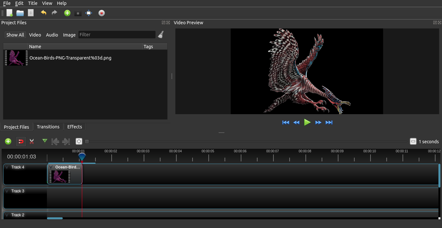Screen dimensions: 442x228
Task: Clear the filter with the broom icon
Action: pyautogui.click(x=161, y=35)
